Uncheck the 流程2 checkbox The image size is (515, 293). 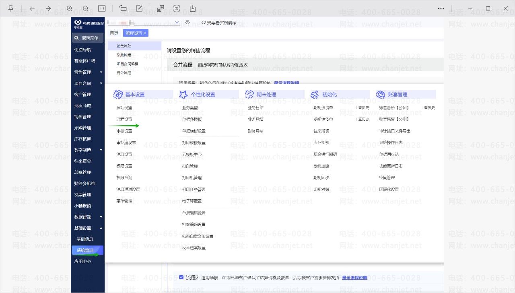click(181, 277)
